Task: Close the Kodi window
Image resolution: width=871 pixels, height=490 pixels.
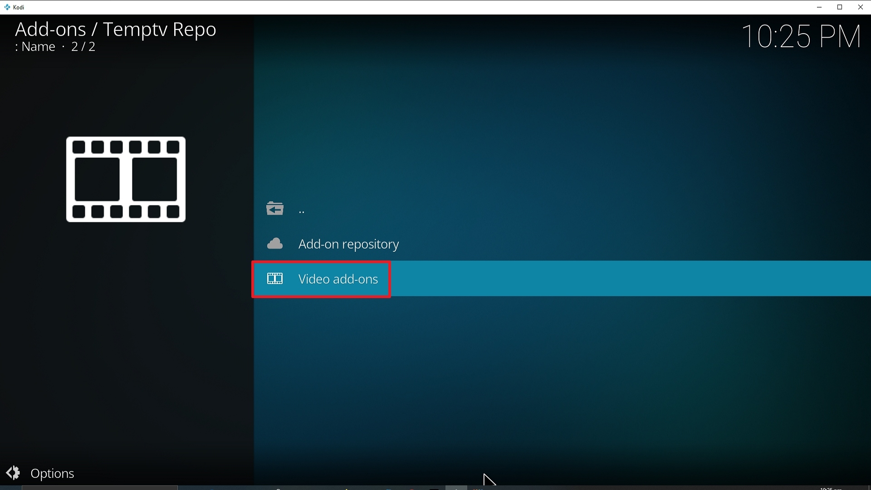Action: click(x=861, y=7)
